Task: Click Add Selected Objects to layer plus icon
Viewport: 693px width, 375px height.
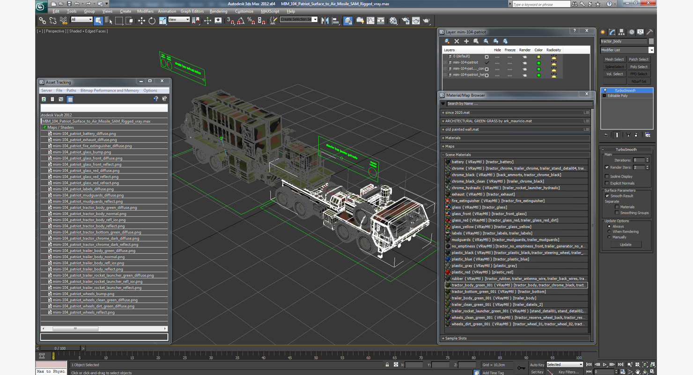Action: [466, 41]
